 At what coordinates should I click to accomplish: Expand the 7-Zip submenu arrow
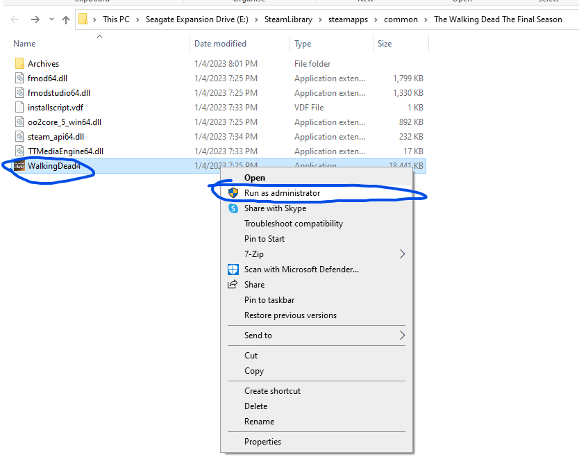[x=402, y=254]
